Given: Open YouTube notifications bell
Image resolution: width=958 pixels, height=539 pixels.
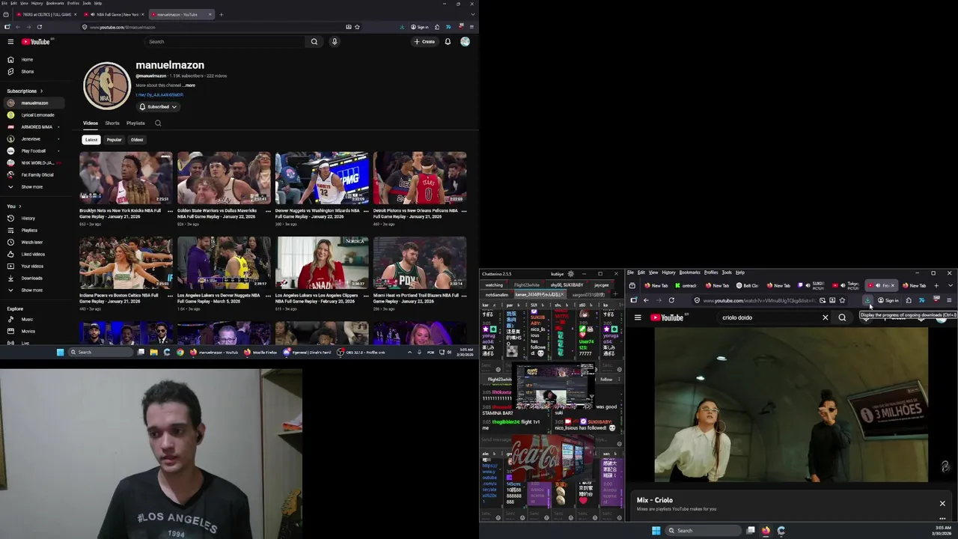Looking at the screenshot, I should tap(448, 42).
